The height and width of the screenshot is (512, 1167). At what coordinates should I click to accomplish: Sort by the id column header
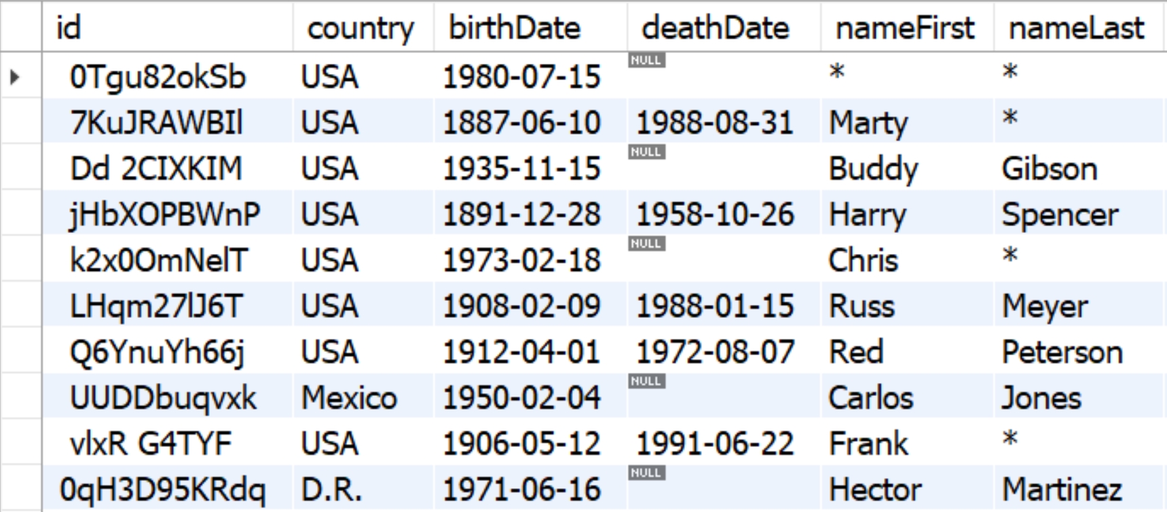click(69, 28)
